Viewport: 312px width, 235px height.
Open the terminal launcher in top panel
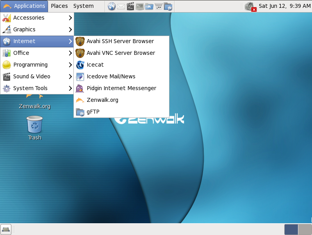tap(140, 7)
